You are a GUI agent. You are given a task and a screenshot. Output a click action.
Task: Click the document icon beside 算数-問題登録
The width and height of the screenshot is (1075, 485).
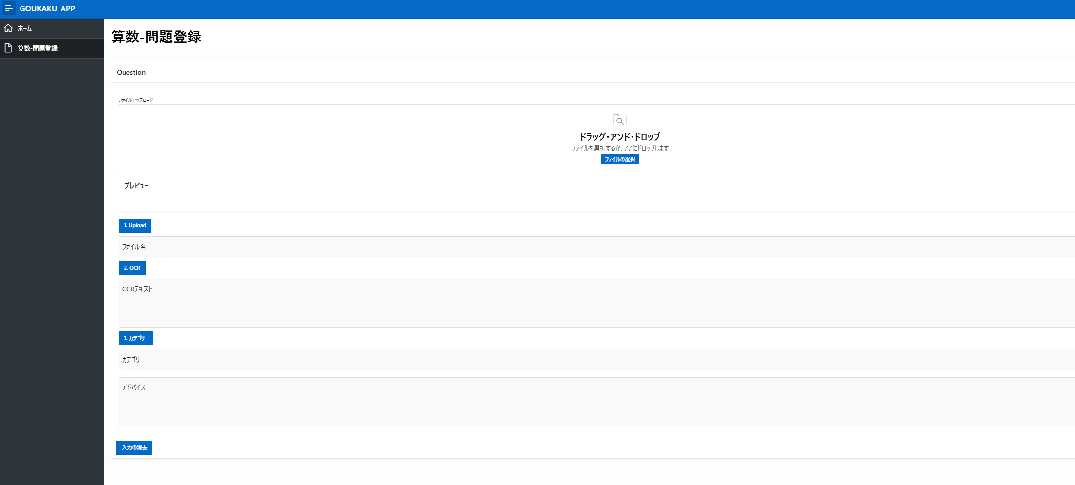tap(8, 48)
